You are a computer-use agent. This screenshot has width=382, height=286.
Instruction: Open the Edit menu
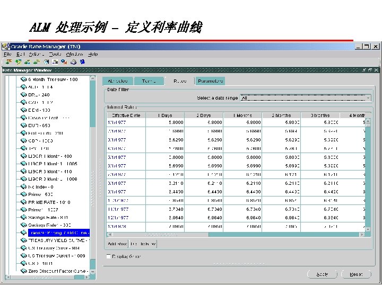tap(20, 54)
